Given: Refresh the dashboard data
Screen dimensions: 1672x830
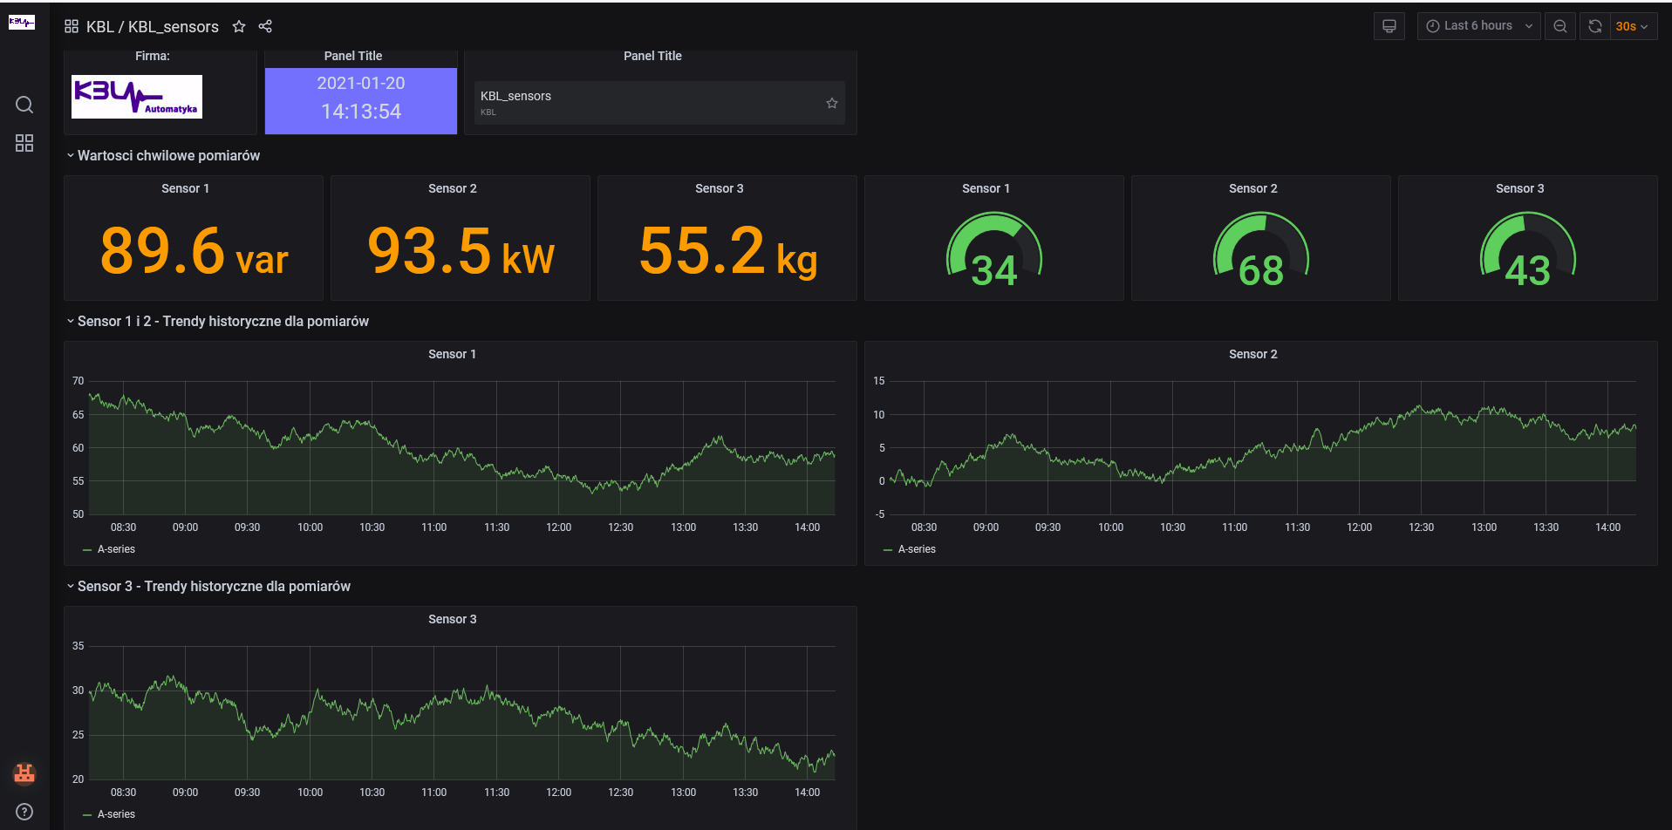Looking at the screenshot, I should (1595, 26).
